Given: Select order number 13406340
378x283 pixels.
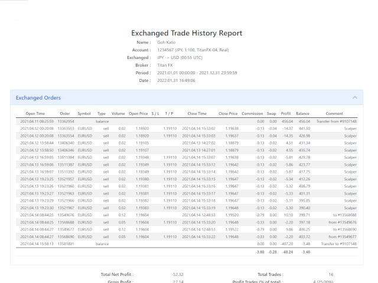Looking at the screenshot, I should 66,143.
